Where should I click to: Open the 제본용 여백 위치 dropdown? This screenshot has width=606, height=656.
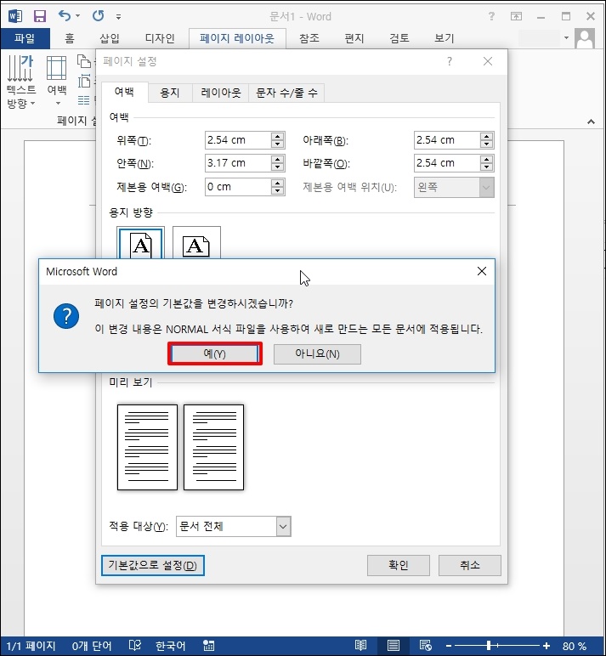454,188
